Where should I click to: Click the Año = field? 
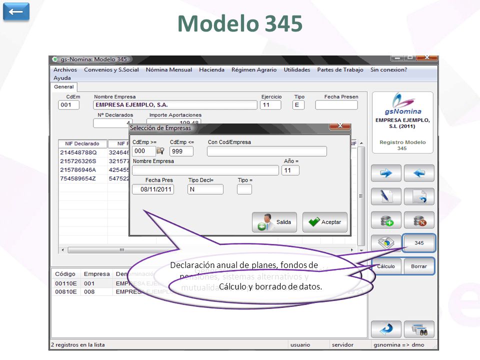[x=290, y=170]
